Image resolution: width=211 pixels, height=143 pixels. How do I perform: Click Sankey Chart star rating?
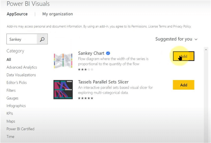(86, 69)
